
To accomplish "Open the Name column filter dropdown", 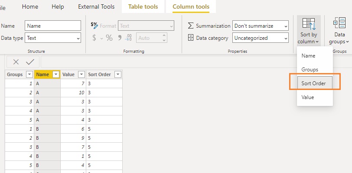I will [x=56, y=74].
